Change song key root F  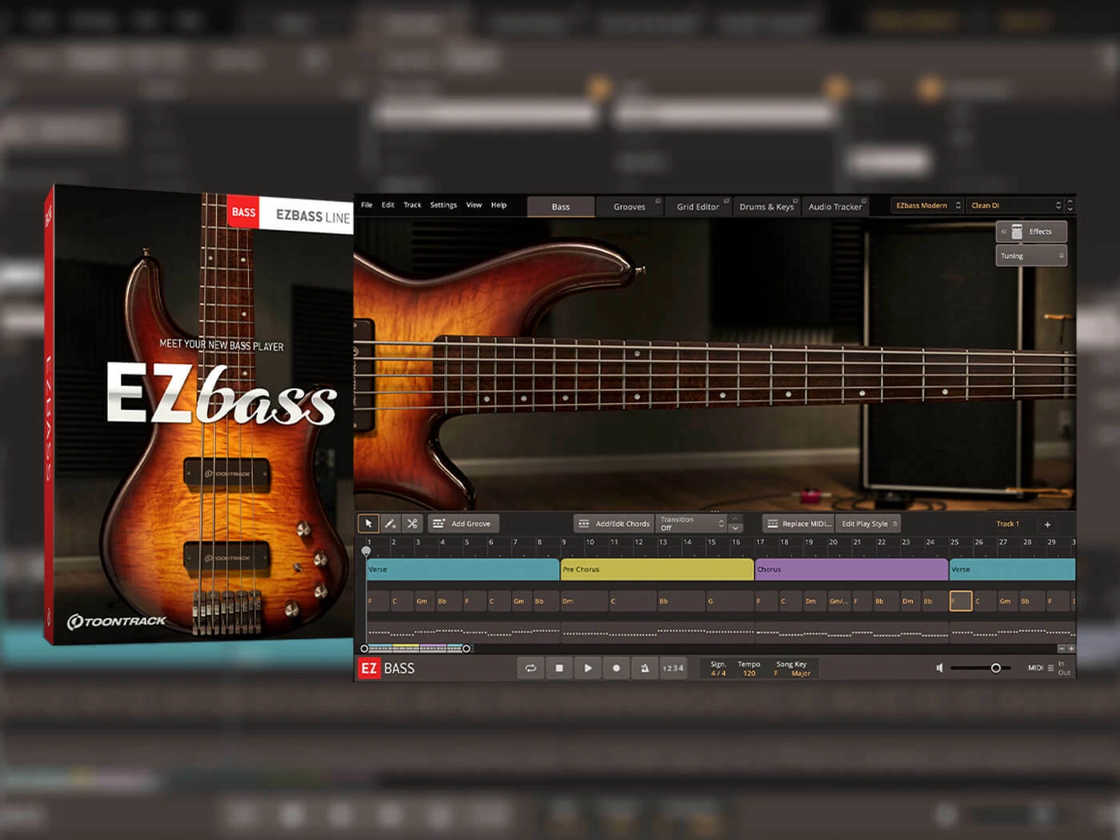pyautogui.click(x=776, y=674)
